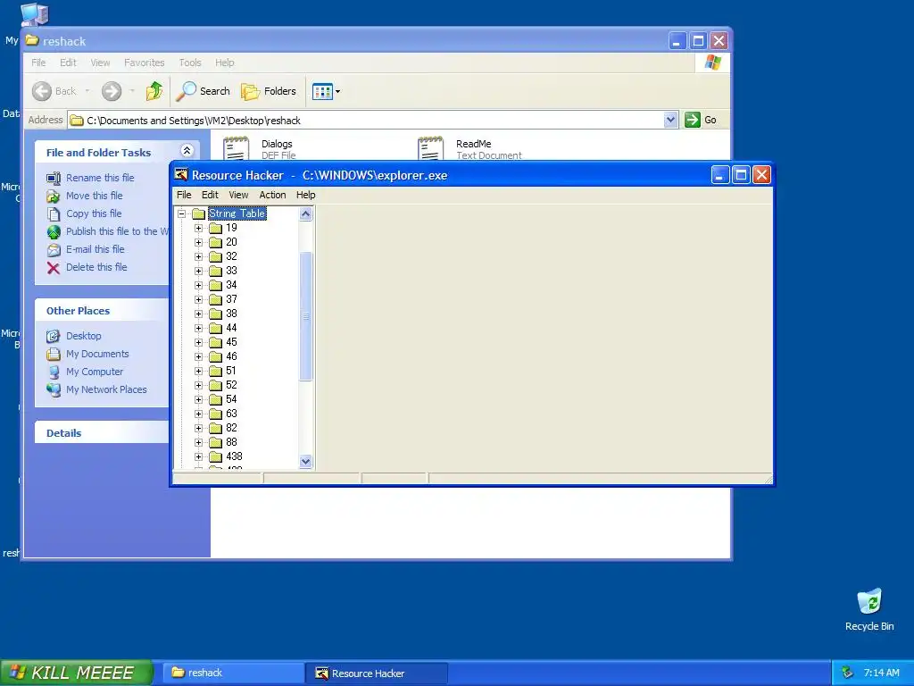
Task: Click Move this file link
Action: pyautogui.click(x=95, y=196)
